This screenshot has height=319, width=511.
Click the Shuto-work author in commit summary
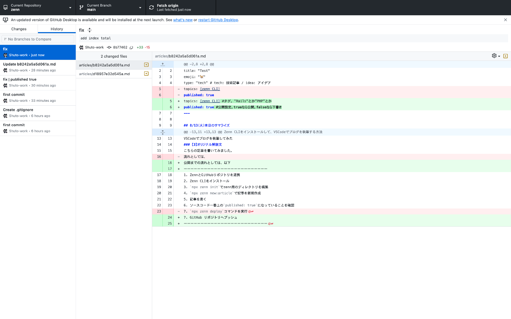click(x=94, y=47)
